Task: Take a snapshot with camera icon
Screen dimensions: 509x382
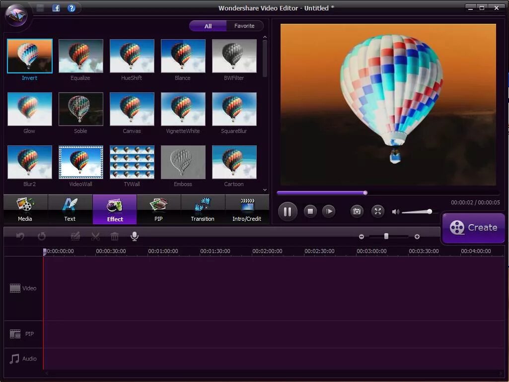Action: pyautogui.click(x=357, y=211)
